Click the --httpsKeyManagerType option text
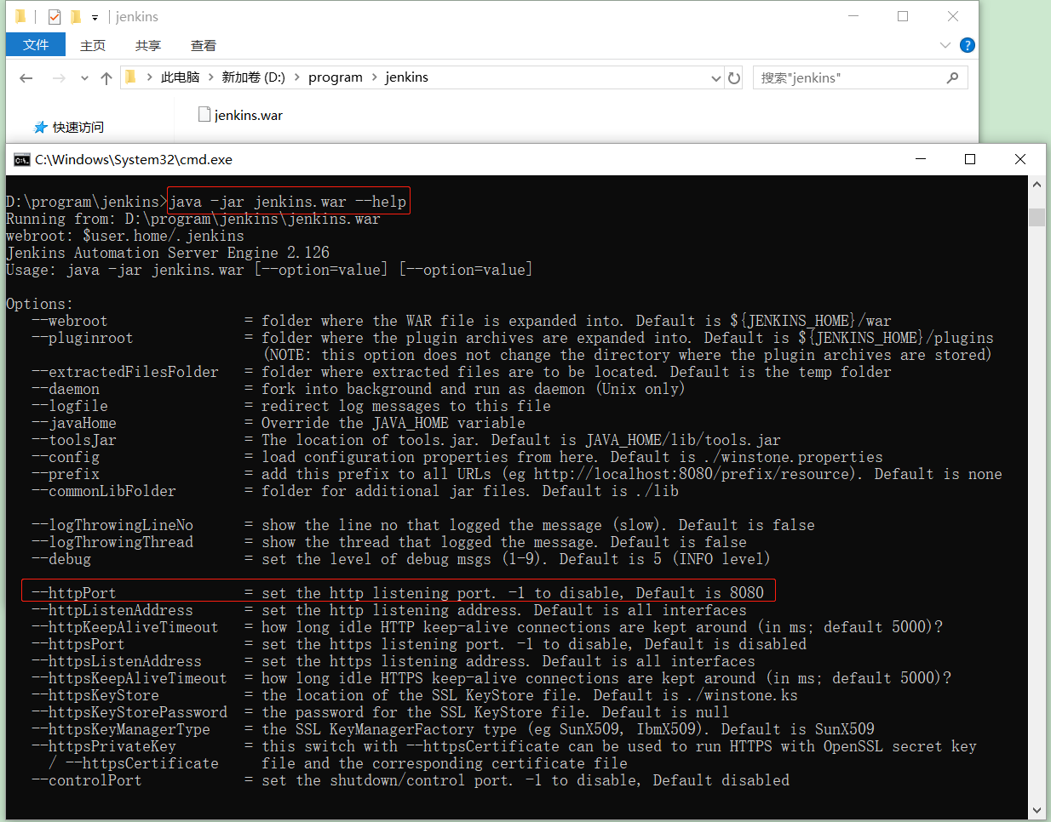 coord(120,729)
